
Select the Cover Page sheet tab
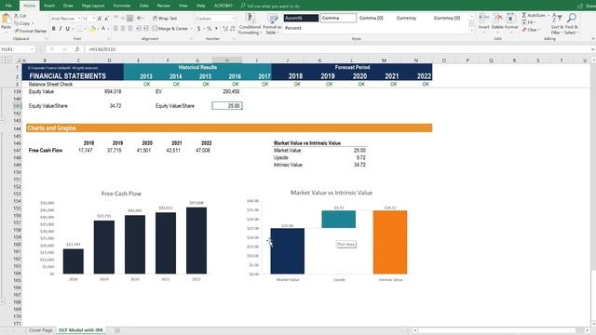pyautogui.click(x=41, y=330)
